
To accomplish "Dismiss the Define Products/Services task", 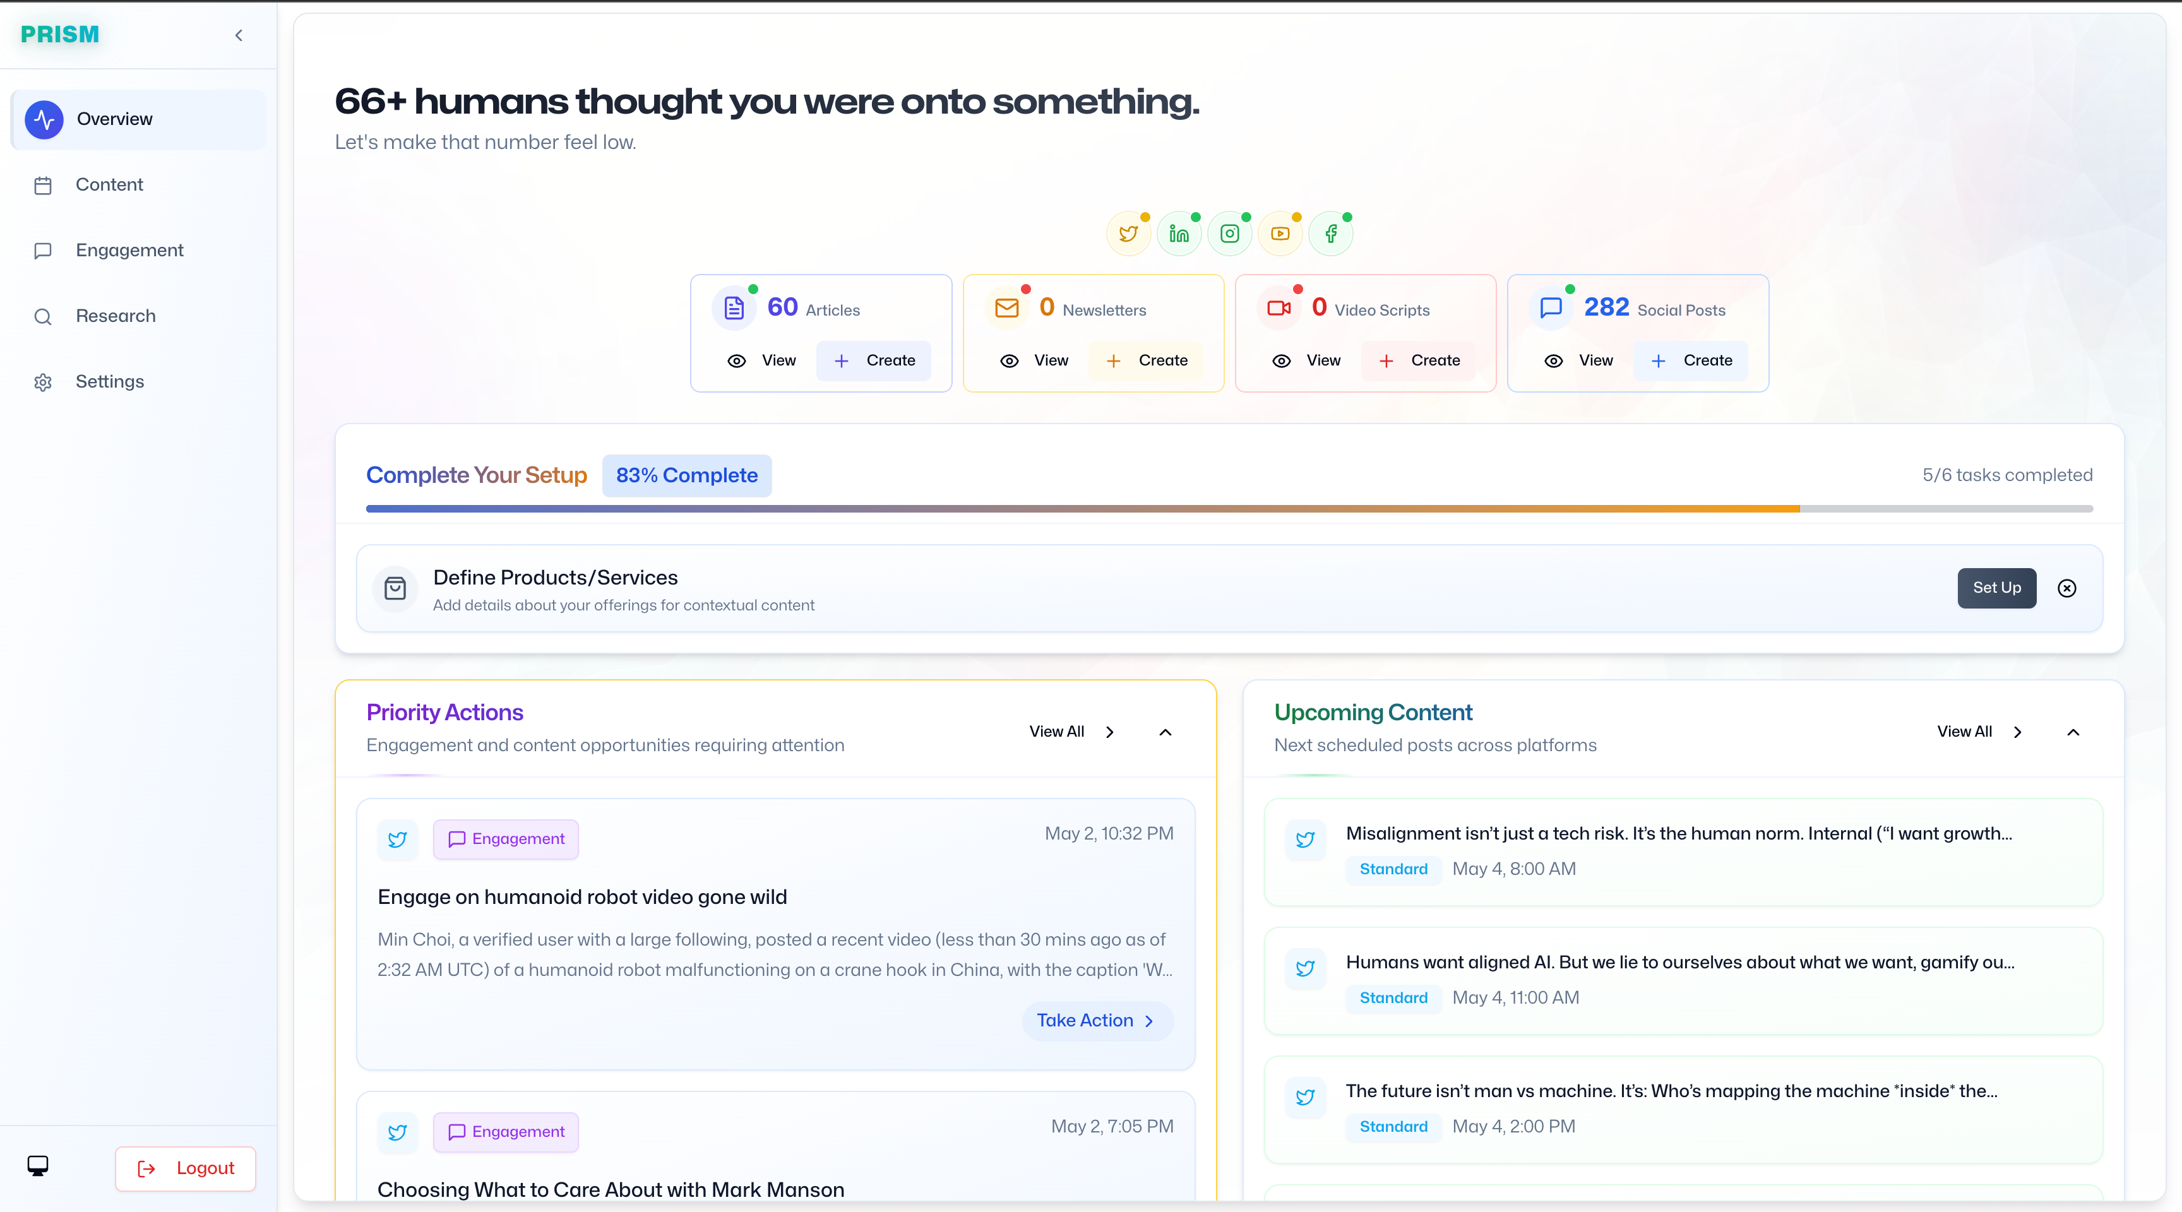I will pos(2067,588).
